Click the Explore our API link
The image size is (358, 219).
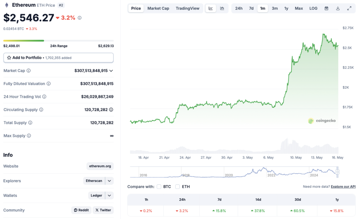coord(343,187)
